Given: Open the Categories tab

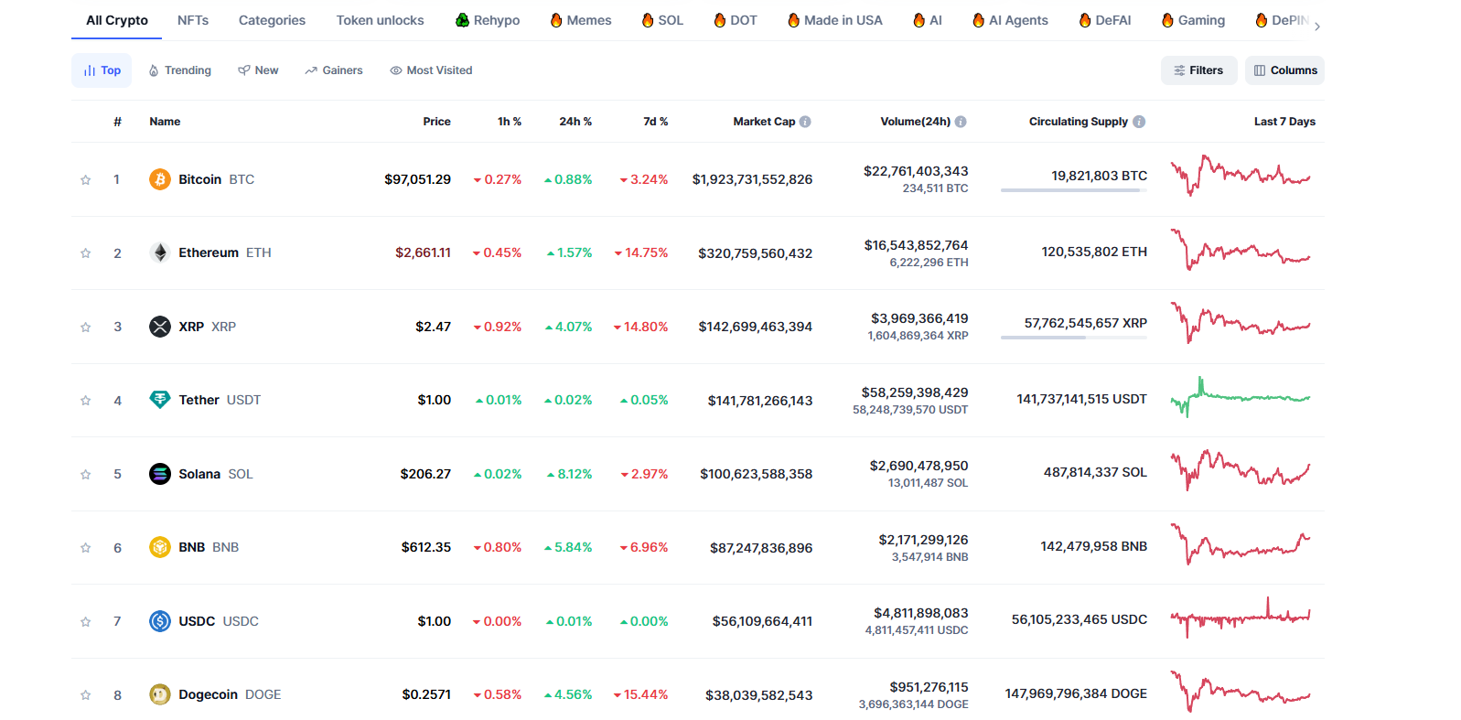Looking at the screenshot, I should (x=272, y=20).
